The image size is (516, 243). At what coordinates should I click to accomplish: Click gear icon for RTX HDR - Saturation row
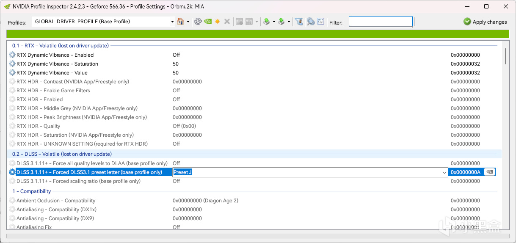coord(12,135)
